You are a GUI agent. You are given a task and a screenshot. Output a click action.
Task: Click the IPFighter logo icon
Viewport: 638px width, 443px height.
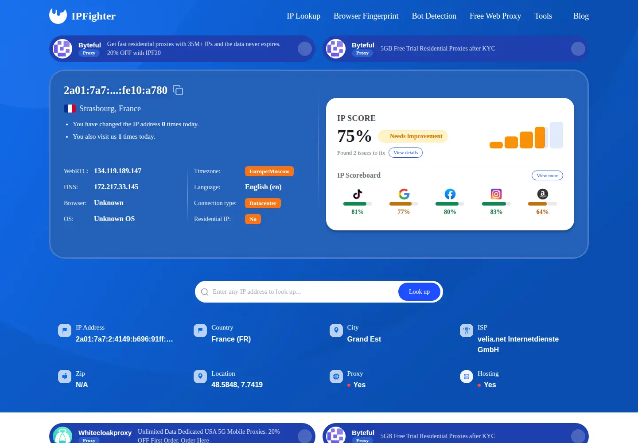[x=58, y=16]
